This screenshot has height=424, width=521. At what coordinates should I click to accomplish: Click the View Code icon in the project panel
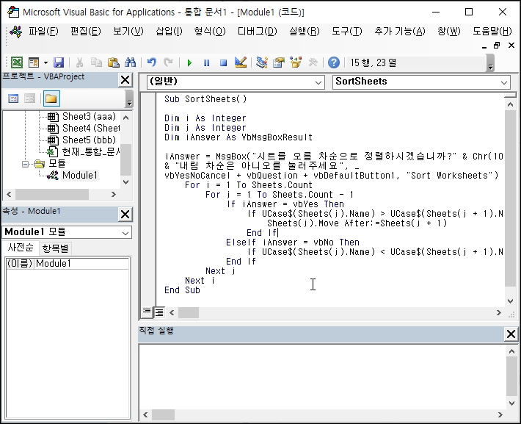(13, 98)
